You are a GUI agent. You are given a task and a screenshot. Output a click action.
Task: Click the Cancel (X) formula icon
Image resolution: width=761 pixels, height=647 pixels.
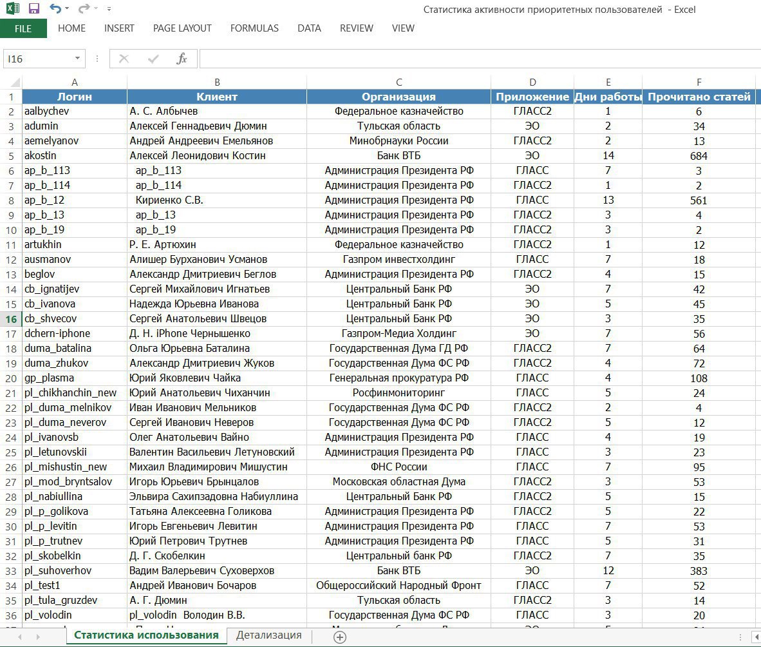(124, 59)
